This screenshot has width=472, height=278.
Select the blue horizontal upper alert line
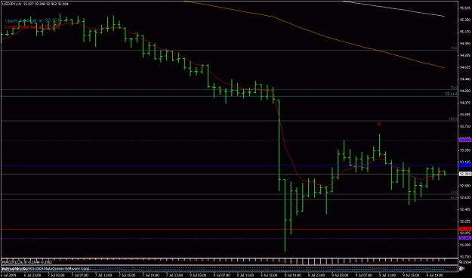[x=229, y=165]
